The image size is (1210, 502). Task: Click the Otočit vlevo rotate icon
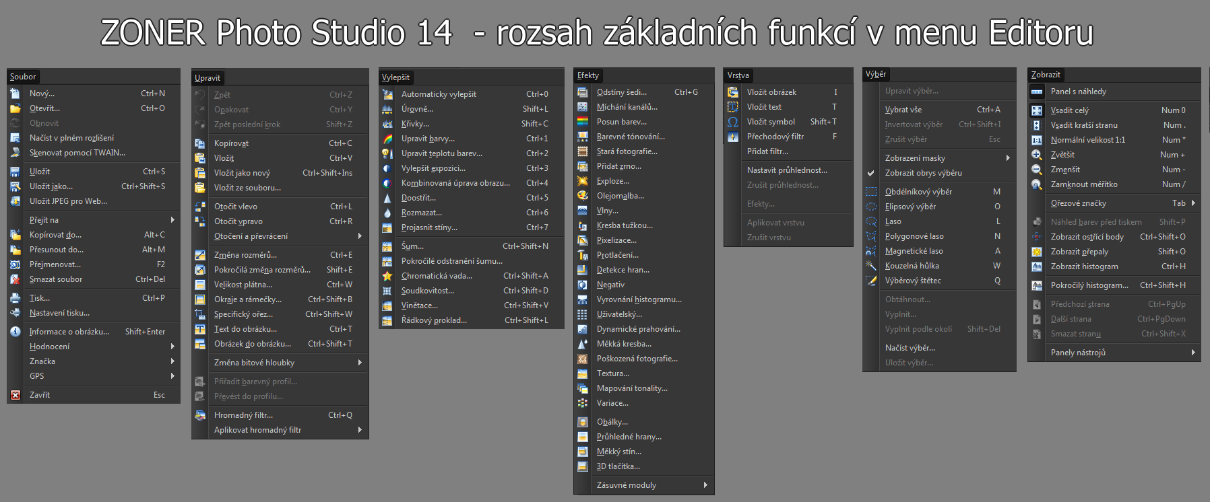tap(200, 207)
